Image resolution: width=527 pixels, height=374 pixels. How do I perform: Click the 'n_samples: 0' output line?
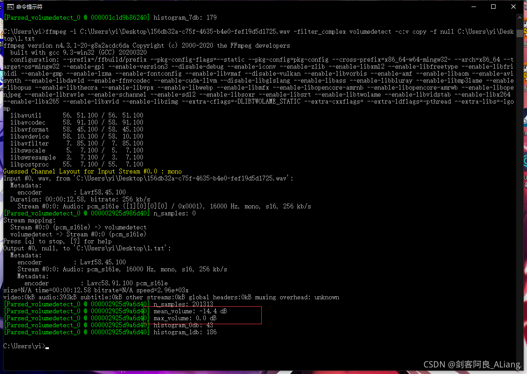click(x=100, y=213)
